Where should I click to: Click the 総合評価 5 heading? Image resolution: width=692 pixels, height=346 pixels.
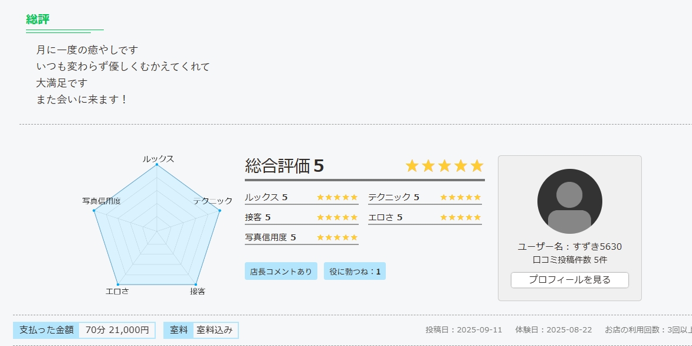click(x=284, y=167)
